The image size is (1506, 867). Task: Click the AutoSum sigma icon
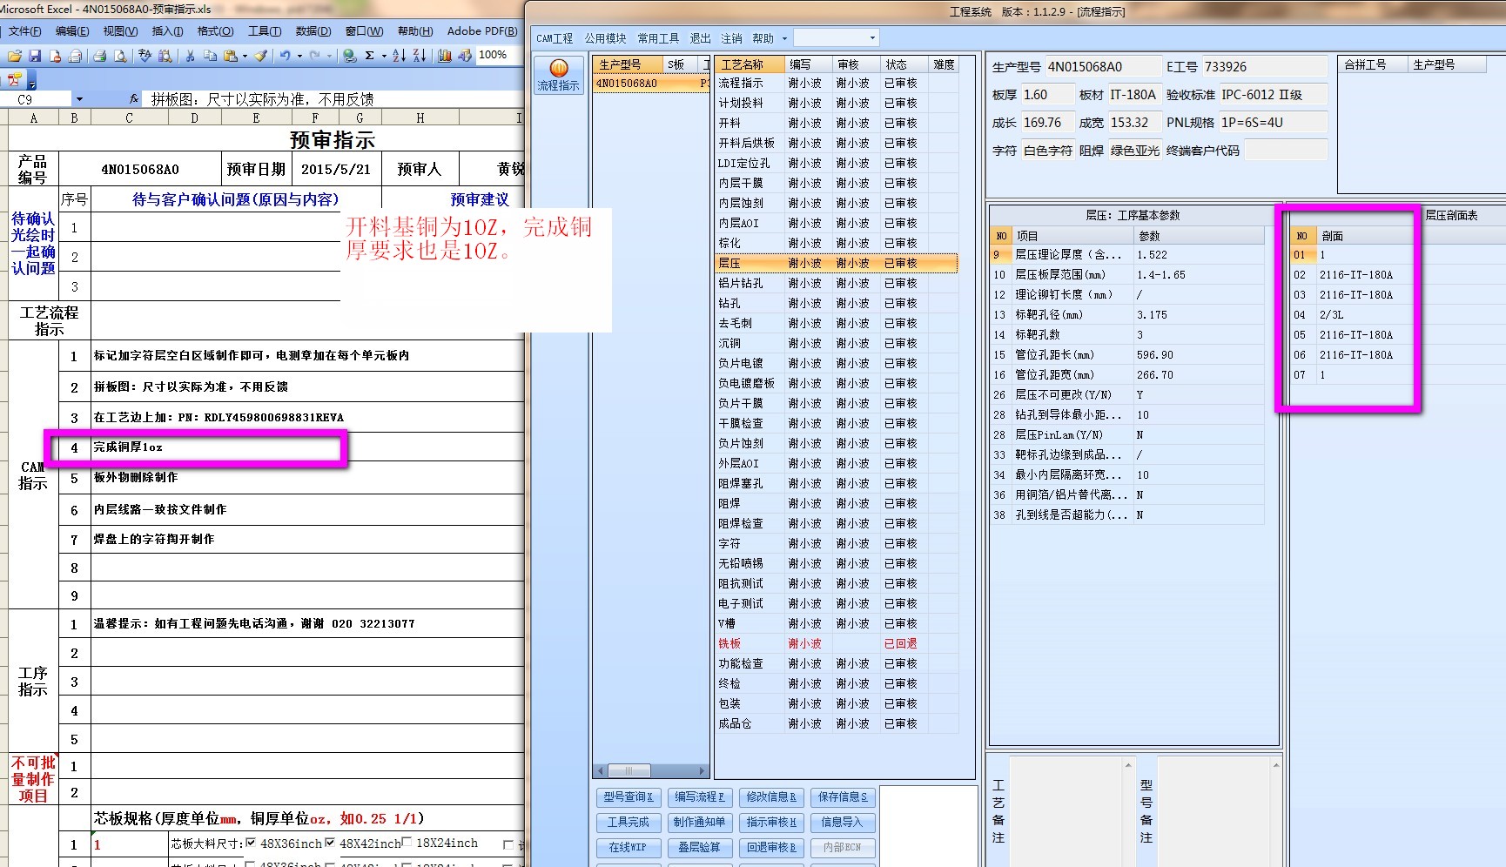tap(369, 56)
